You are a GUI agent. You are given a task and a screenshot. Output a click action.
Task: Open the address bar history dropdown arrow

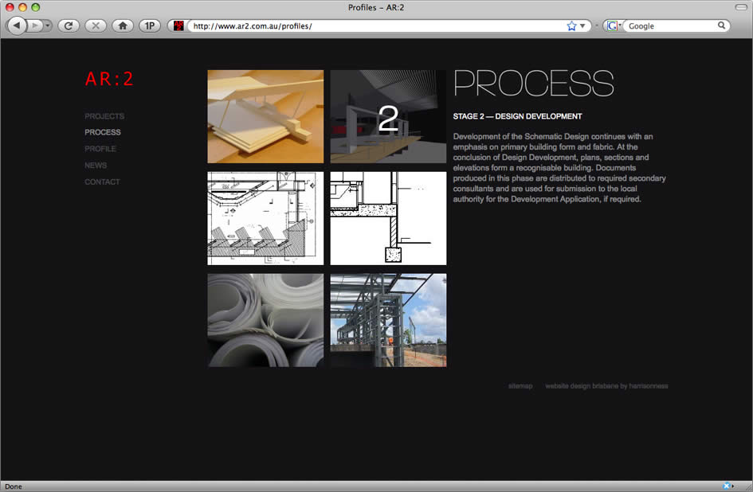[582, 26]
